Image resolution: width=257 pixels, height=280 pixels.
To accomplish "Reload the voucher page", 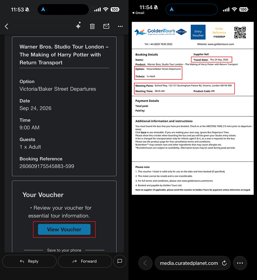I will point(224,263).
